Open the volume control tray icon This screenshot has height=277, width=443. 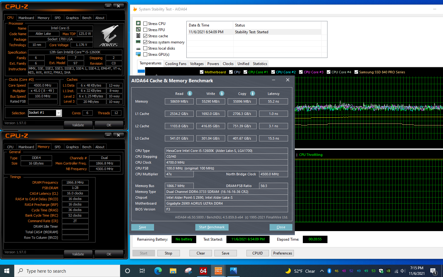[x=403, y=271]
